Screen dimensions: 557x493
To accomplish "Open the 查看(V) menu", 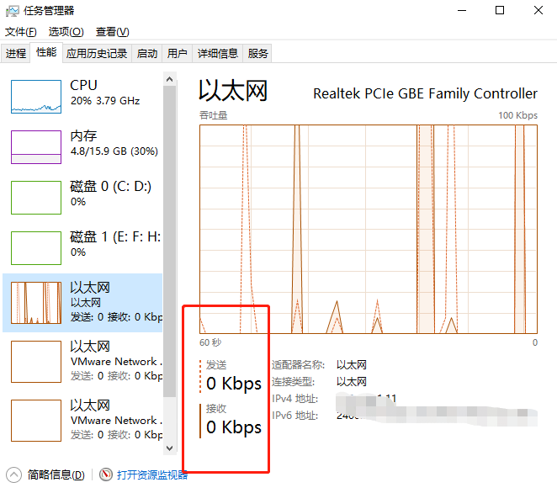I will tap(112, 32).
